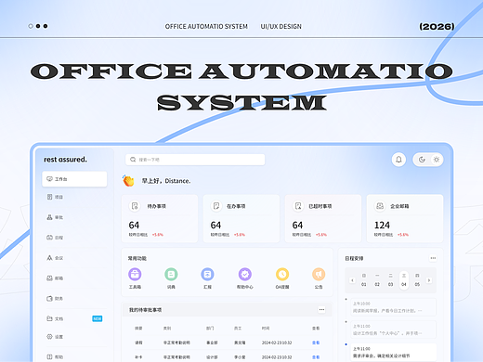The width and height of the screenshot is (483, 362).
Task: Click the hollow first dot at top left
Action: tap(31, 26)
